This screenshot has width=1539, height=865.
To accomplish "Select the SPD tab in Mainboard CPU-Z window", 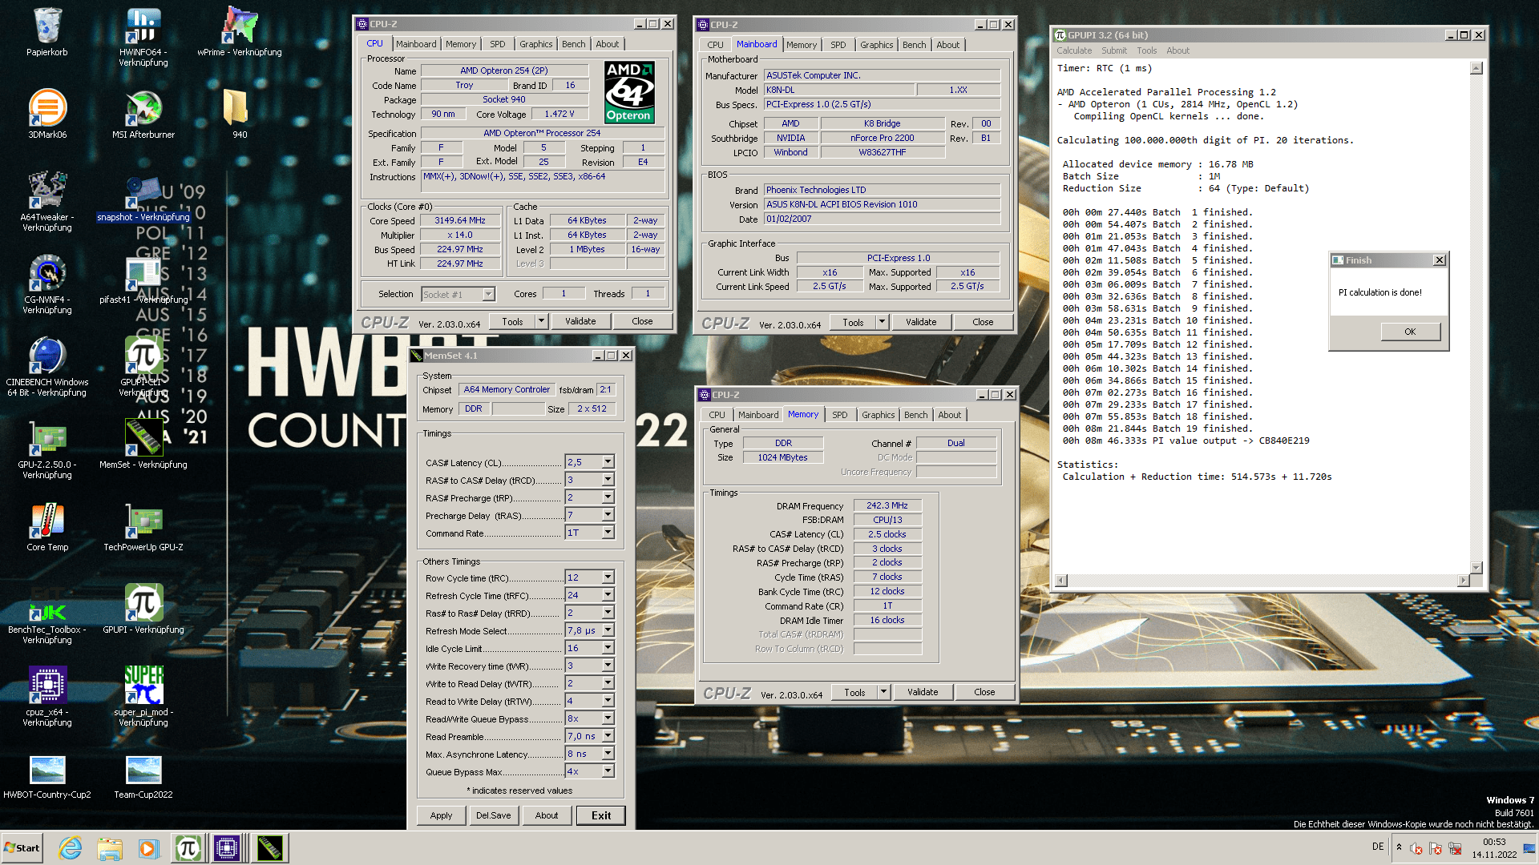I will tap(838, 45).
